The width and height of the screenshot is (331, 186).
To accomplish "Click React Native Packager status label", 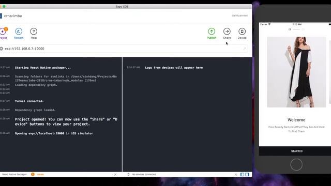I will (x=14, y=175).
